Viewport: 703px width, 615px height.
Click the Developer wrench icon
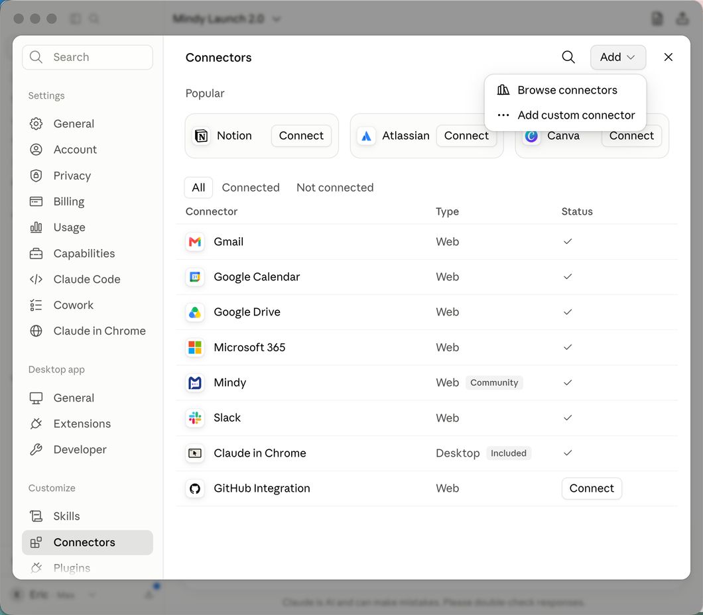36,449
